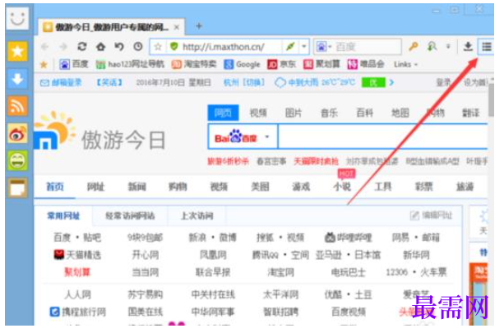Click the key password manager icon

[414, 47]
